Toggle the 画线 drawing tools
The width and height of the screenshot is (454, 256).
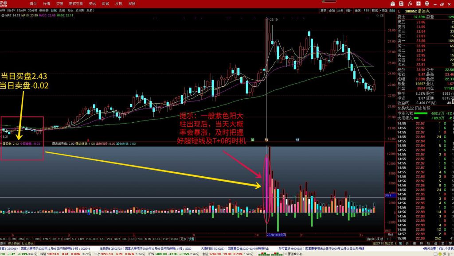point(357,10)
